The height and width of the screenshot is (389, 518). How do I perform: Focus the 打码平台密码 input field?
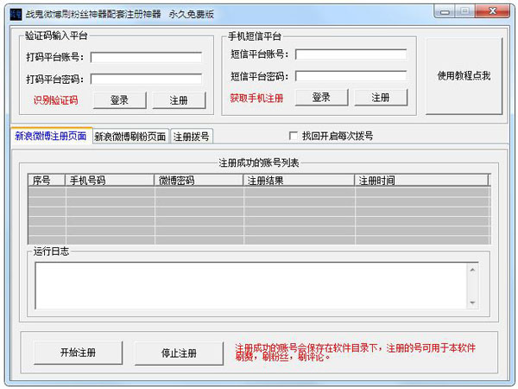click(146, 79)
